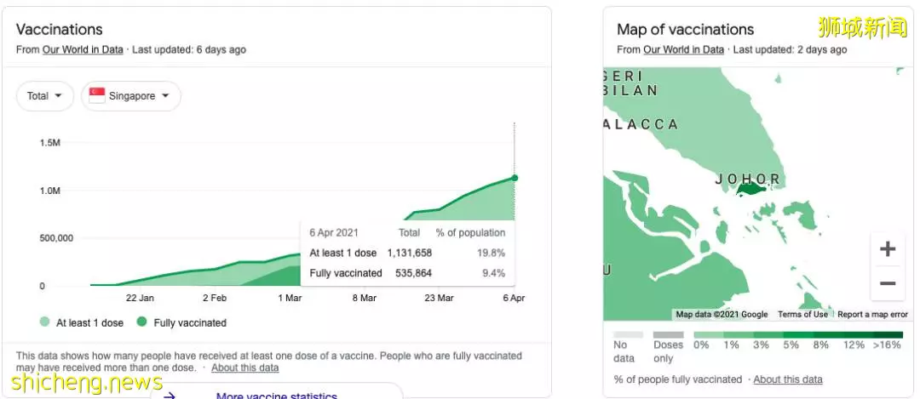Click the No data grey legend swatch
Viewport: 920px width, 399px height.
coord(629,335)
